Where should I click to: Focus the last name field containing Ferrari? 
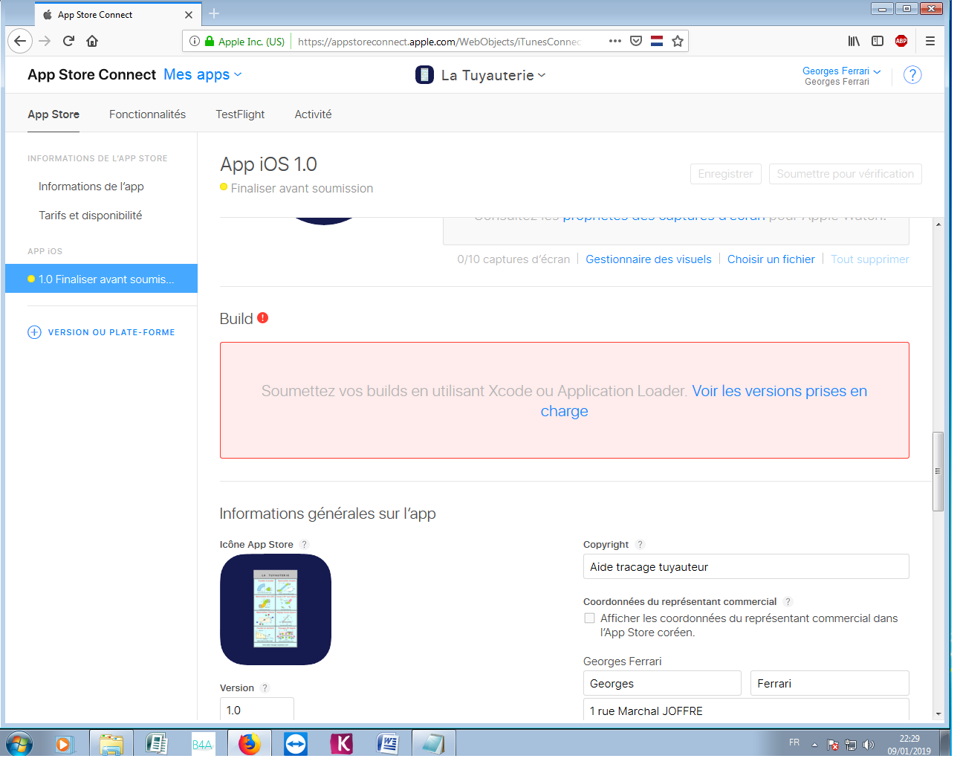pyautogui.click(x=829, y=683)
